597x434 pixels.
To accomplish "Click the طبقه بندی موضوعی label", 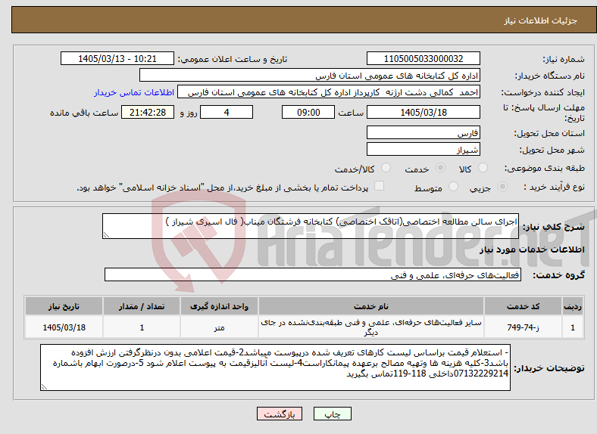I will [545, 168].
